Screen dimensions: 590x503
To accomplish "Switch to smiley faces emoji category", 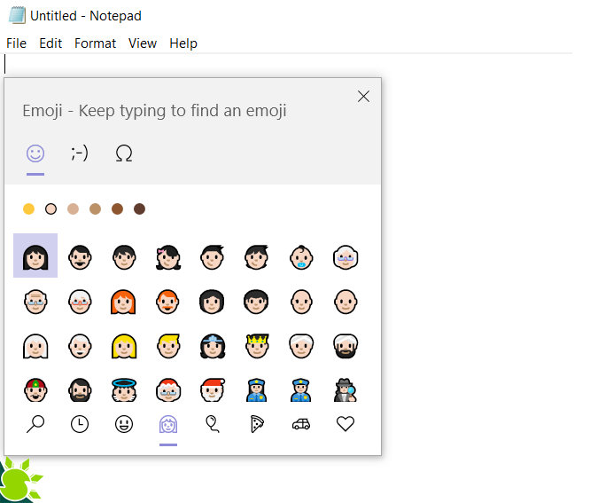I will (124, 424).
